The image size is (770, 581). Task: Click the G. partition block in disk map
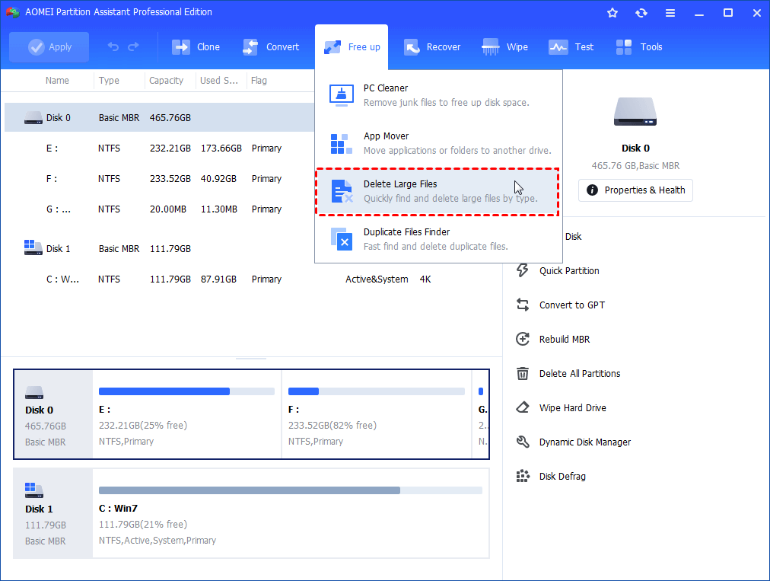coord(481,415)
